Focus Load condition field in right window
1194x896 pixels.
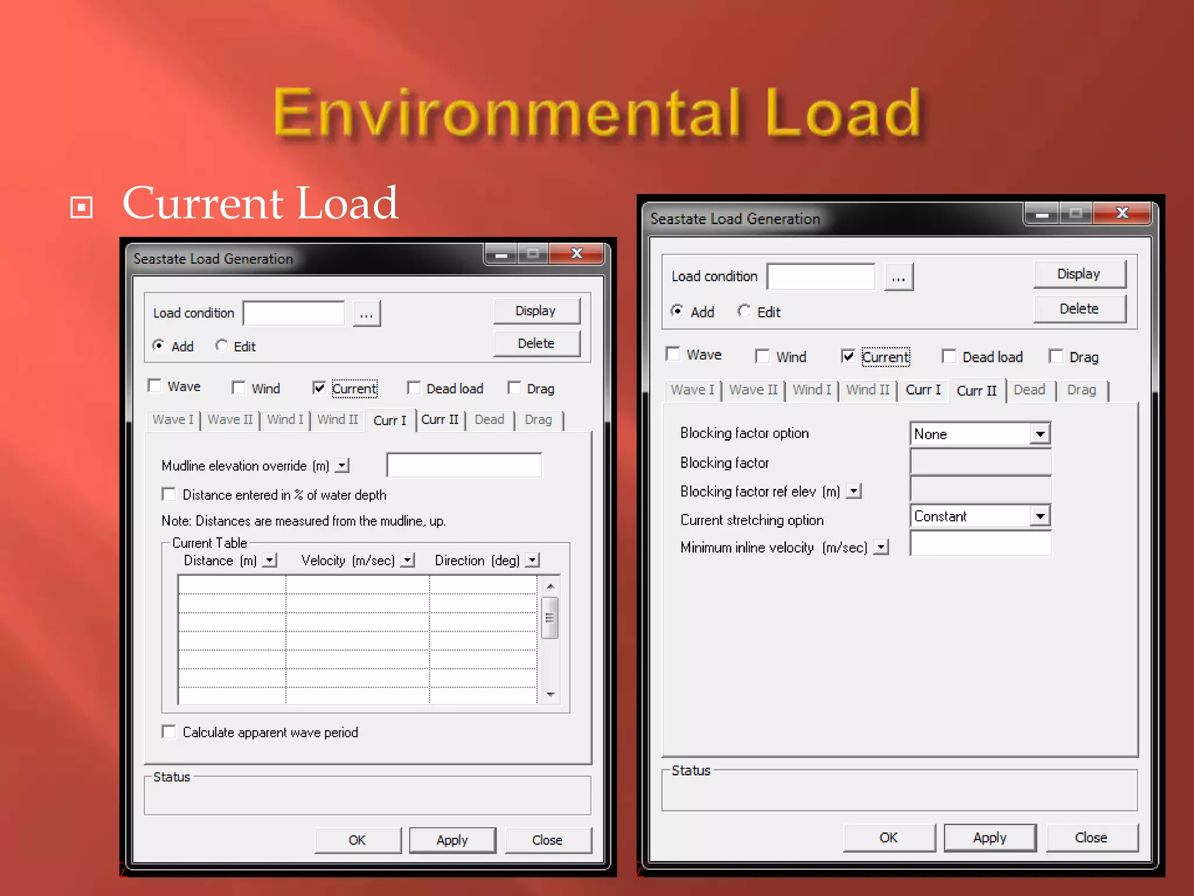click(821, 276)
